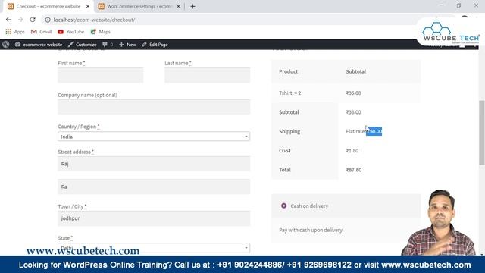Click the page vertical scrollbar
The width and height of the screenshot is (485, 273).
coord(482,133)
